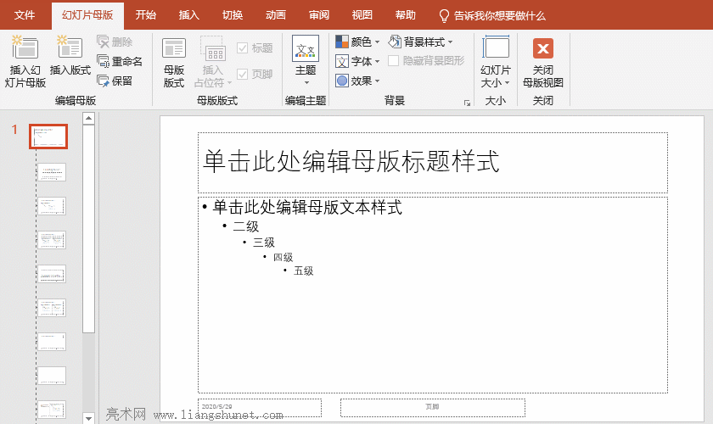Open the File (文件) tab
The width and height of the screenshot is (713, 424).
pos(25,15)
